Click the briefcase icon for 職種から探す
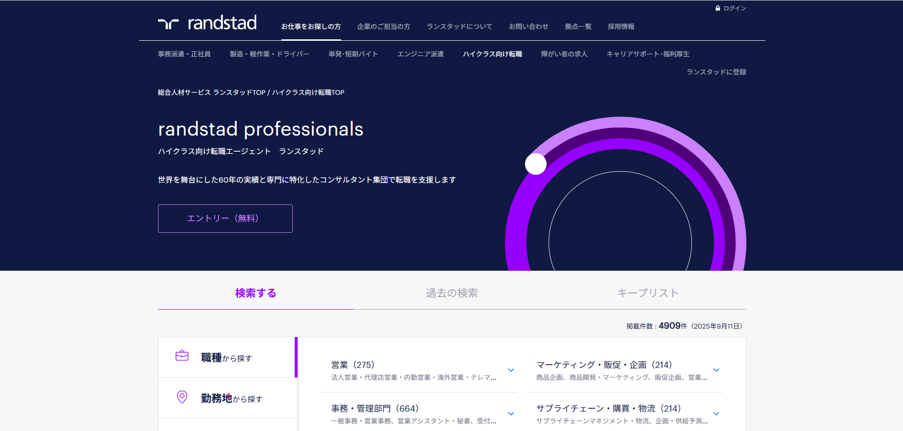903x431 pixels. (x=182, y=356)
